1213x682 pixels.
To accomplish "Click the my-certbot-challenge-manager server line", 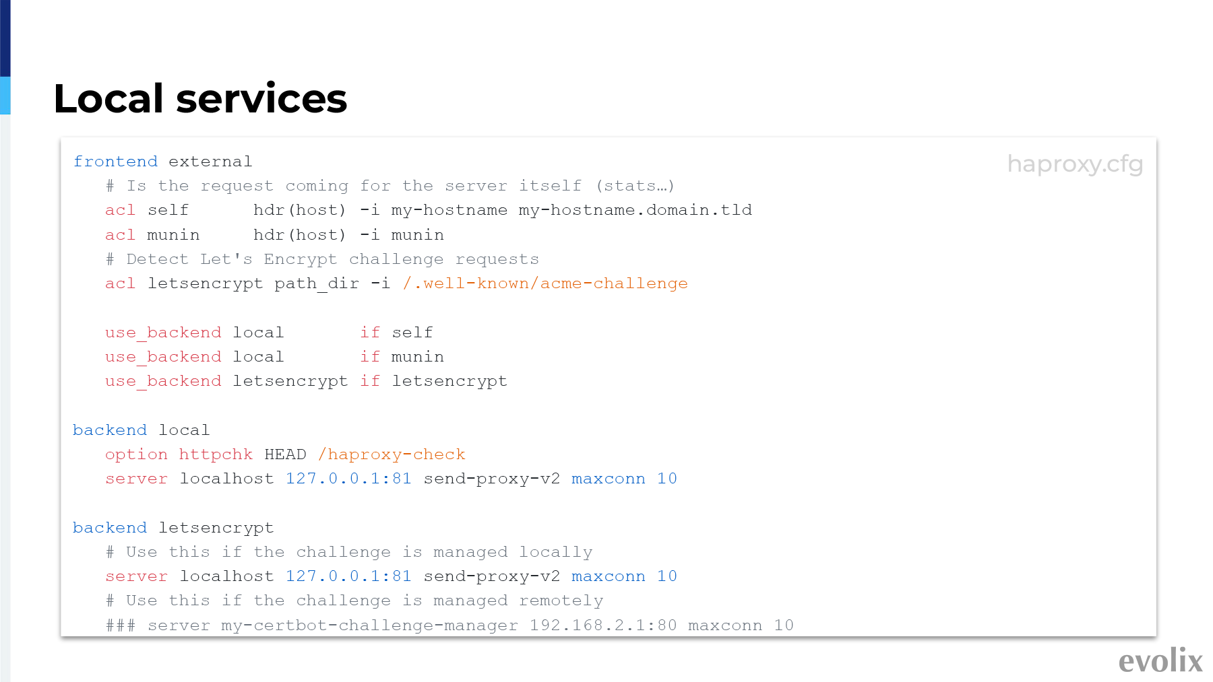I will coord(449,625).
